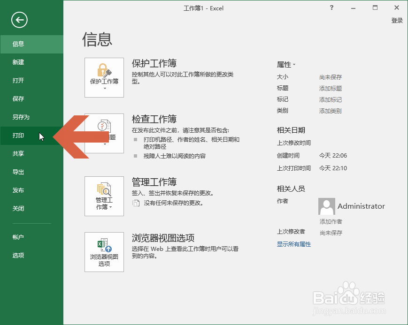Select 另存为 in the sidebar

point(32,117)
